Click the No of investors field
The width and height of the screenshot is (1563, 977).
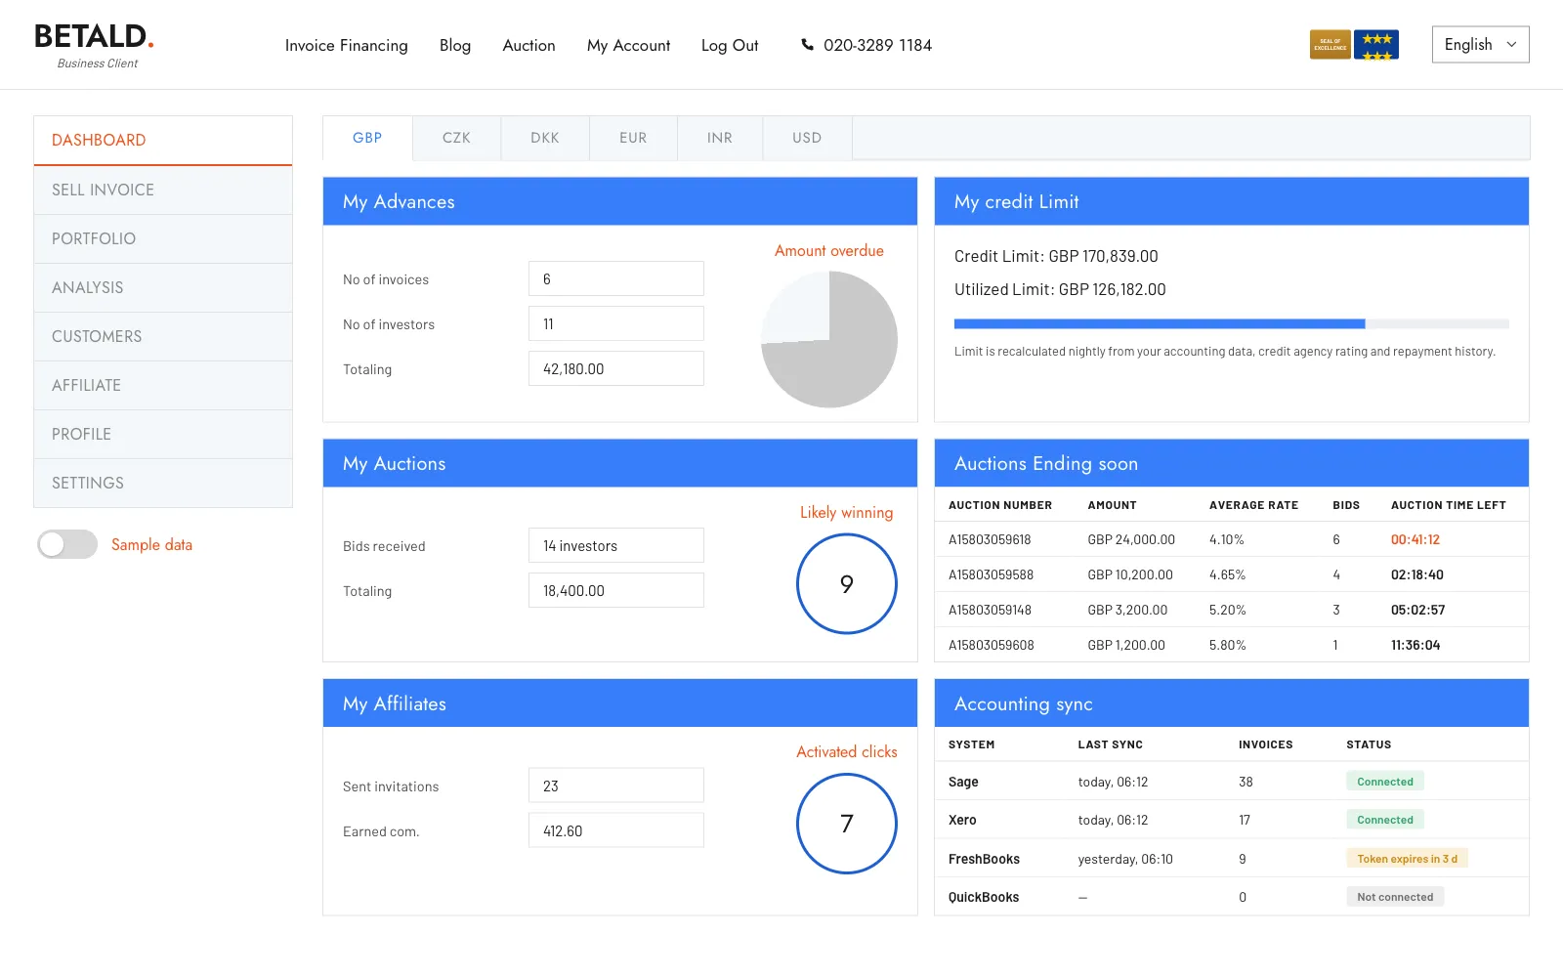coord(616,323)
